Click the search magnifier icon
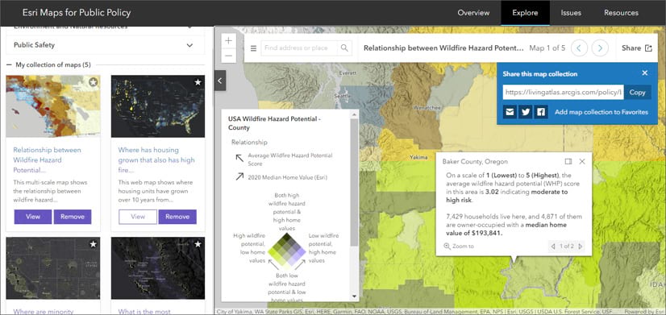The width and height of the screenshot is (666, 315). [x=344, y=48]
